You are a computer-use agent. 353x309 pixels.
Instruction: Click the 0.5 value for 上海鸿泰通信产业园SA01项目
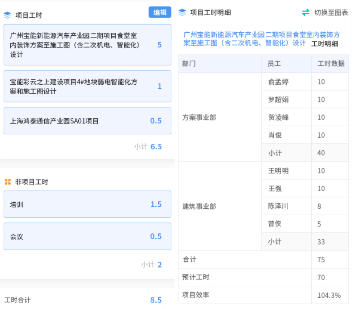pyautogui.click(x=156, y=121)
